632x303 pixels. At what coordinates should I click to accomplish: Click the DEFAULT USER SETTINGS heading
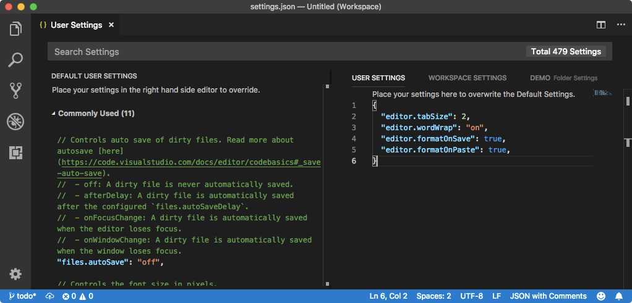click(94, 76)
